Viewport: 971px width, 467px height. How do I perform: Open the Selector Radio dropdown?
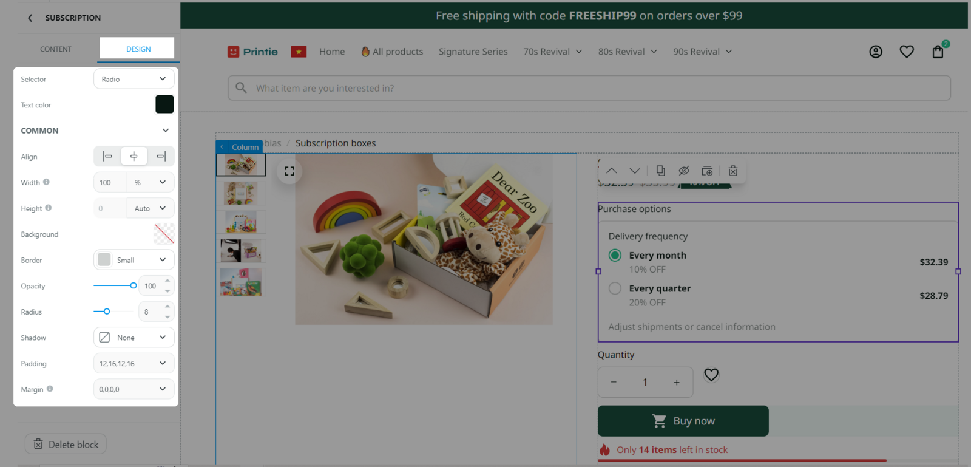(134, 79)
